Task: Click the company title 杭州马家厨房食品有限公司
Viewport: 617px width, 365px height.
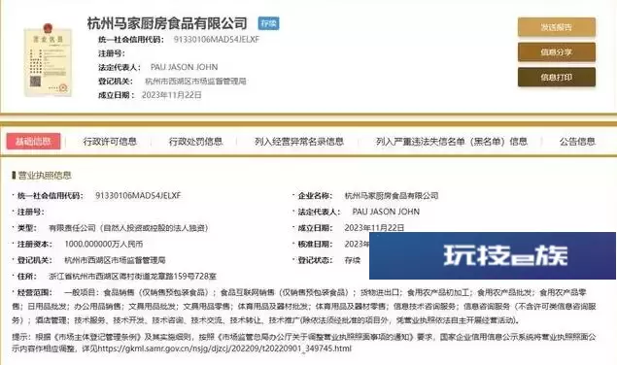Action: [167, 23]
